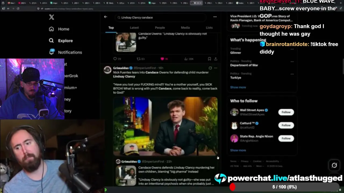Viewport: 344px width, 193px height.
Task: Switch to the People tab
Action: point(160,28)
